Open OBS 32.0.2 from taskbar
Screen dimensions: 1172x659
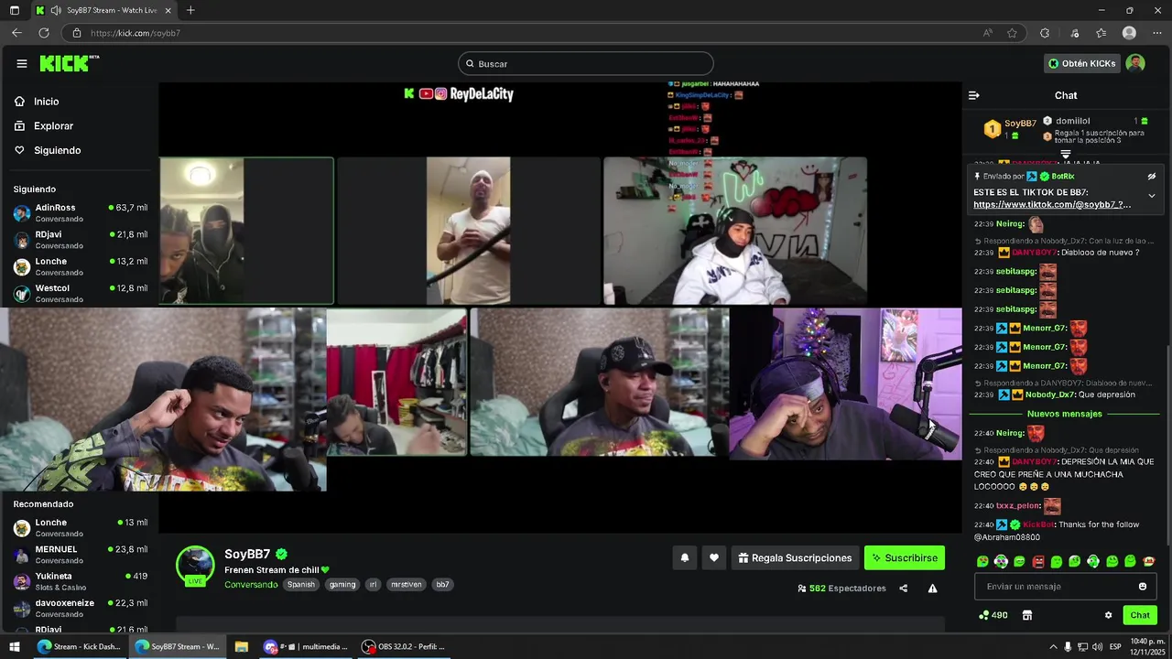(404, 646)
